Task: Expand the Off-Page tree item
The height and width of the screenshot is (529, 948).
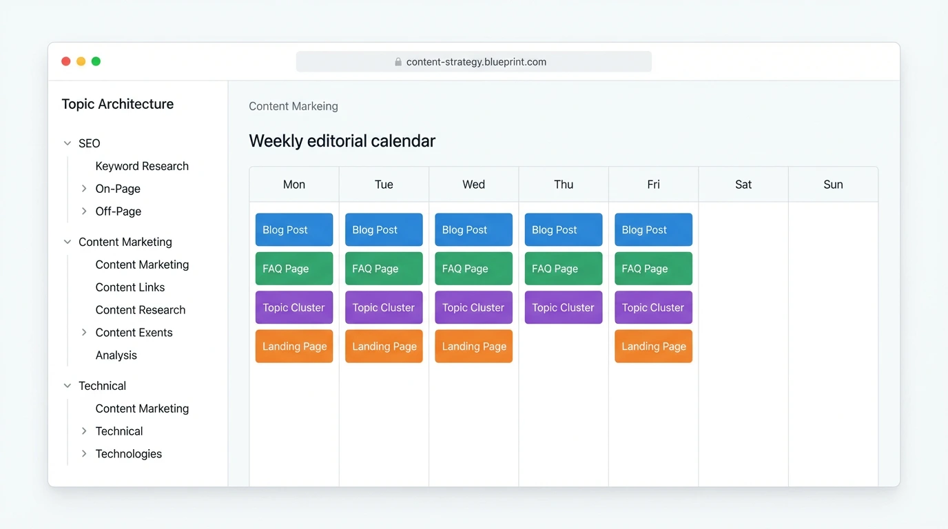Action: [84, 211]
